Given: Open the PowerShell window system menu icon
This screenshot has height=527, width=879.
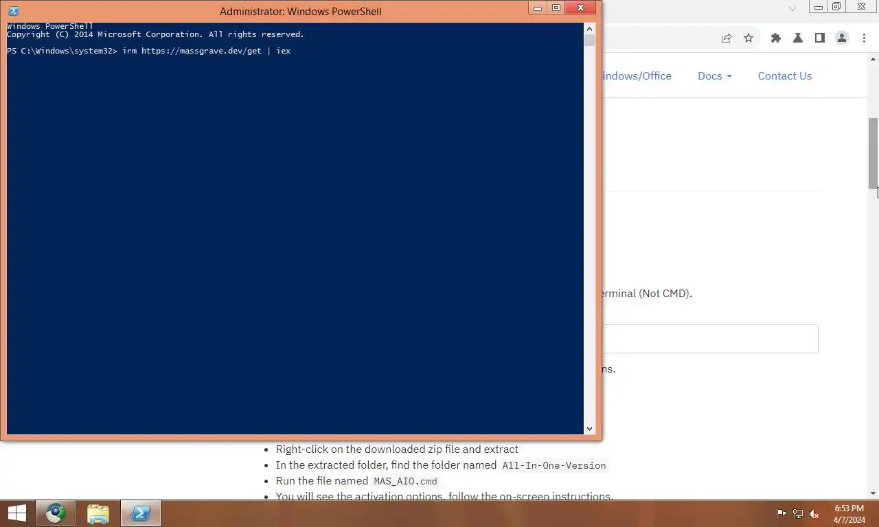Looking at the screenshot, I should coord(13,11).
